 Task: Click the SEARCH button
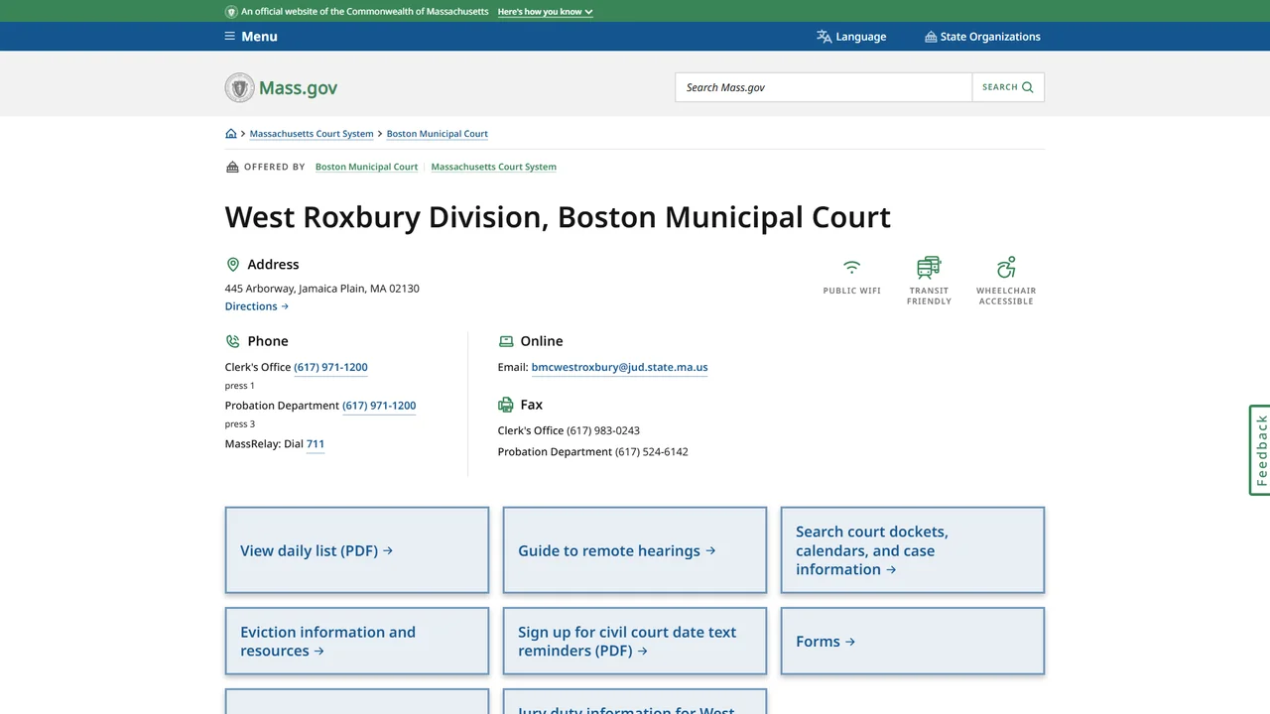point(1008,87)
